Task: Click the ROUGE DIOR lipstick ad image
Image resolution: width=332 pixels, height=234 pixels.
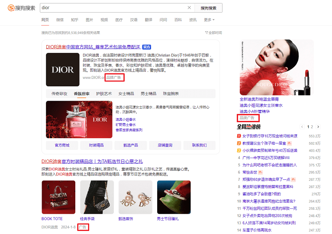Action: point(277,68)
